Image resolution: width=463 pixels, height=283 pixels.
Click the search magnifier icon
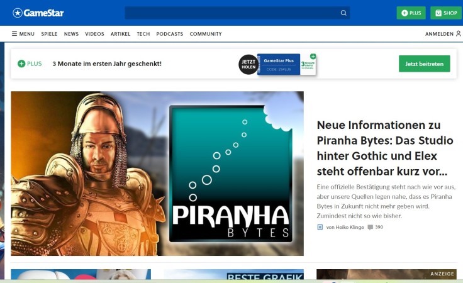(343, 13)
